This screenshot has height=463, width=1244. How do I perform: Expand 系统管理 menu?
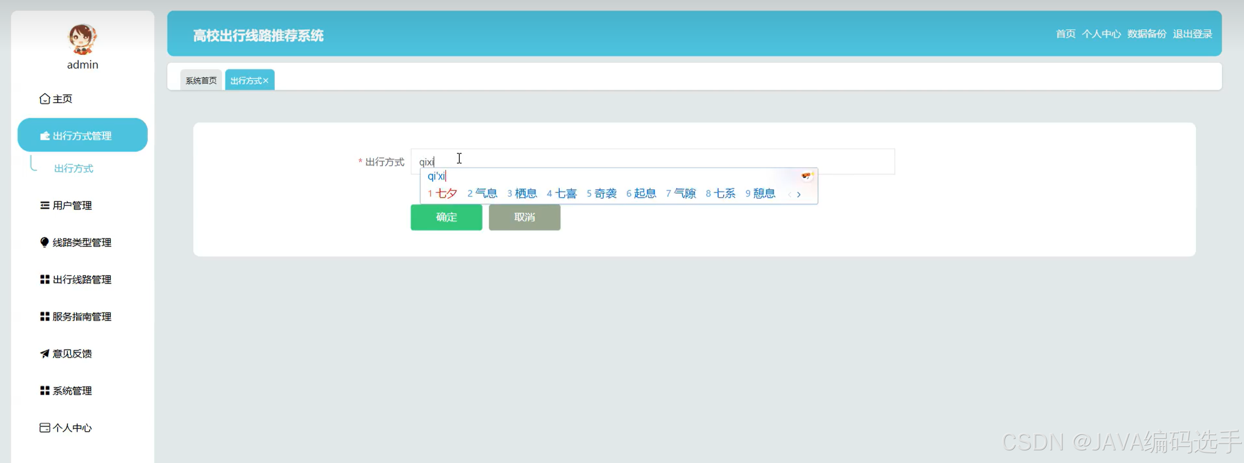coord(72,390)
